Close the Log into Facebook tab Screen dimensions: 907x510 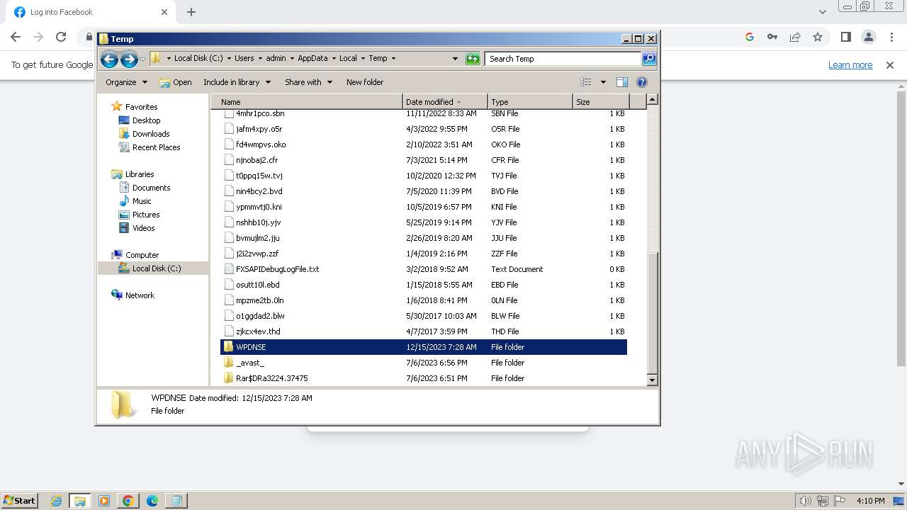[164, 12]
